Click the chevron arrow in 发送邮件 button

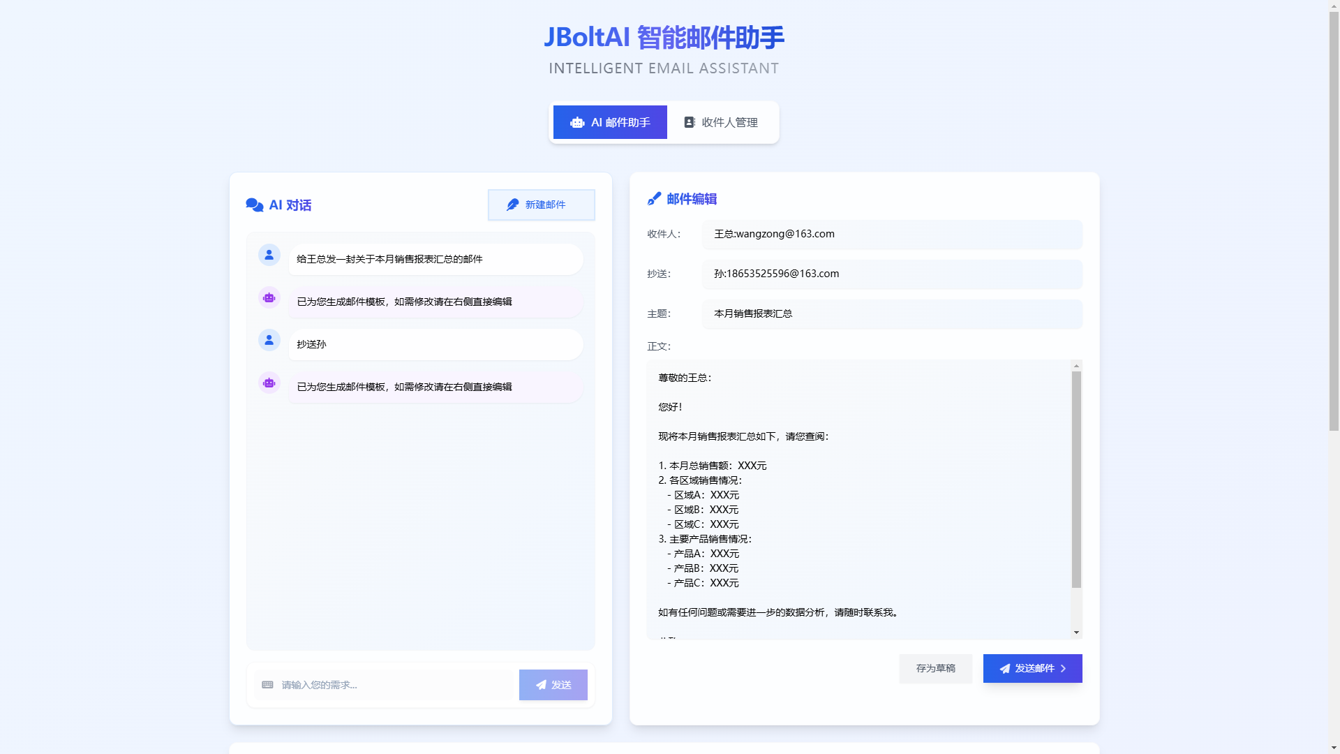[x=1064, y=669]
